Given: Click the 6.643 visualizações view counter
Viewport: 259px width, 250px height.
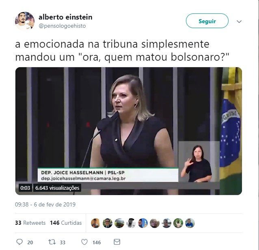Looking at the screenshot, I should pos(57,188).
